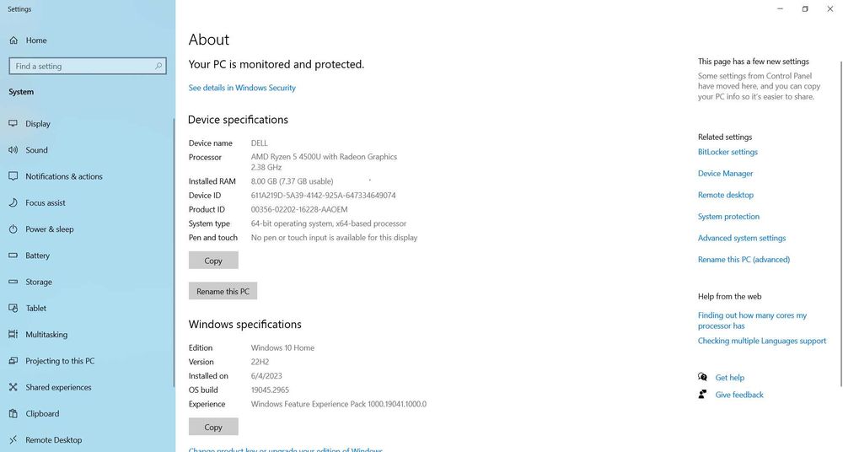Click the Display monitor icon
The height and width of the screenshot is (452, 843).
click(x=13, y=123)
